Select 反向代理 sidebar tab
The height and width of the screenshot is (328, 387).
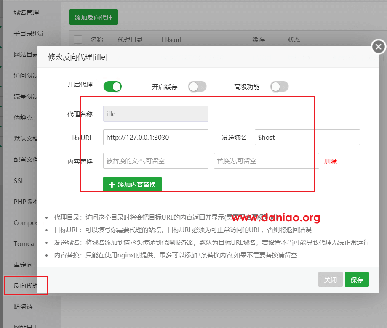pos(26,286)
